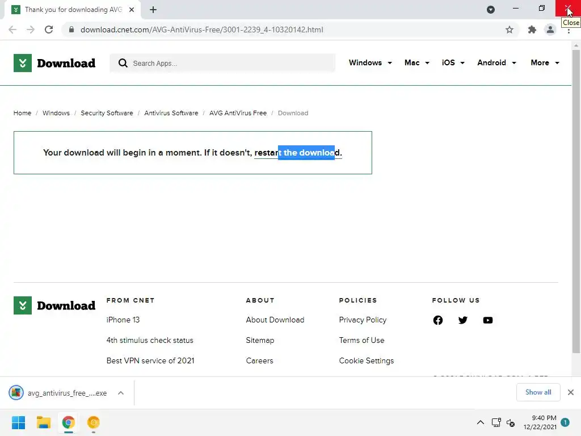The width and height of the screenshot is (581, 436).
Task: Open downloaded avg_antivirus_free exe file
Action: [58, 393]
